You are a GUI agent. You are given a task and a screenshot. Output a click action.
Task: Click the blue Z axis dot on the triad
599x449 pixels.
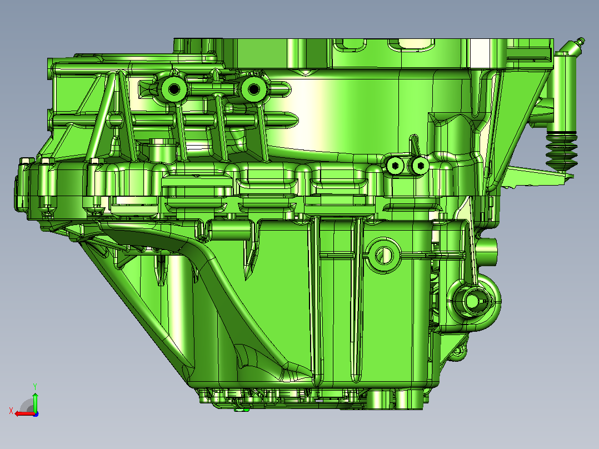36,414
